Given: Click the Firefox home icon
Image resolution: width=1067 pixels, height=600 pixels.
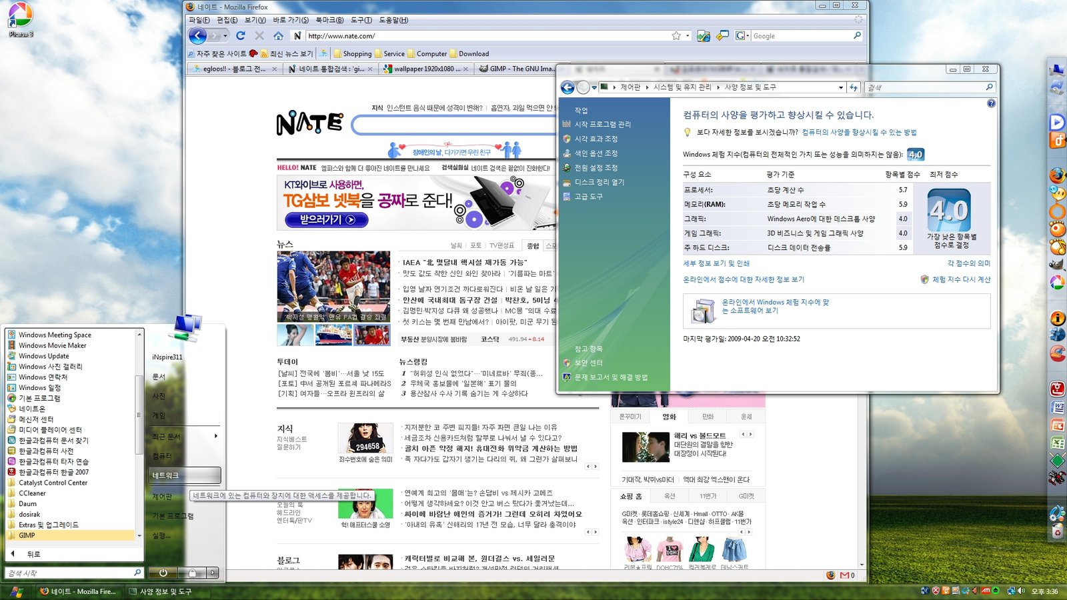Looking at the screenshot, I should tap(278, 36).
